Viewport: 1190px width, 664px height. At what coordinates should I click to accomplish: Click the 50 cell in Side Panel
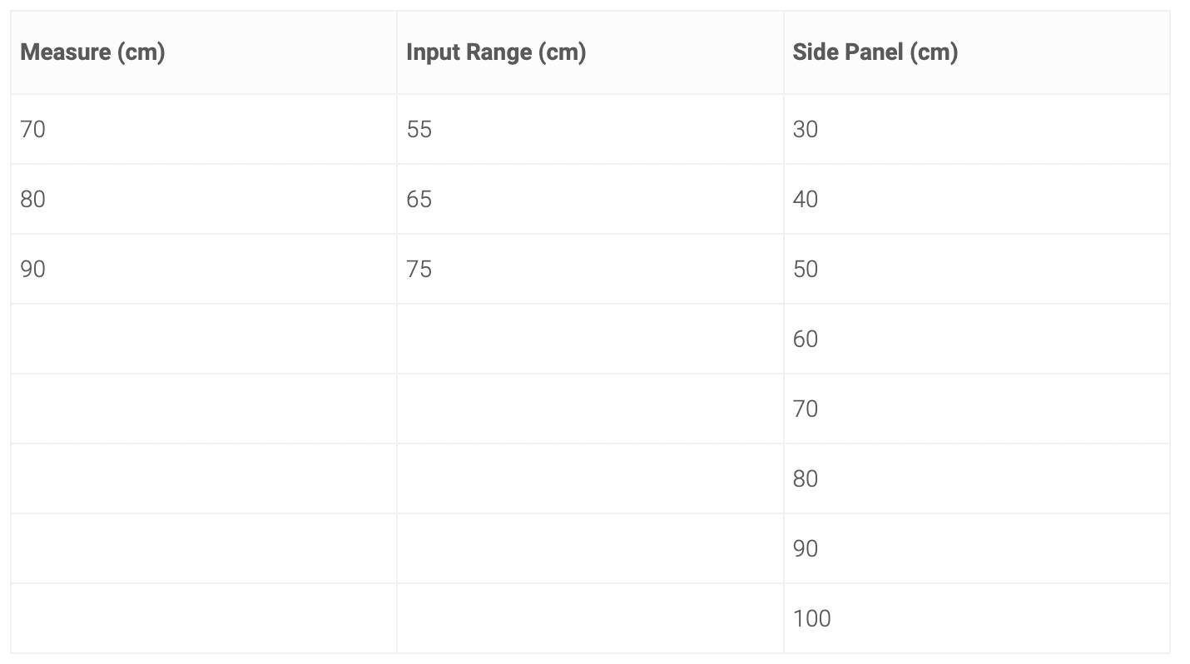tap(976, 269)
